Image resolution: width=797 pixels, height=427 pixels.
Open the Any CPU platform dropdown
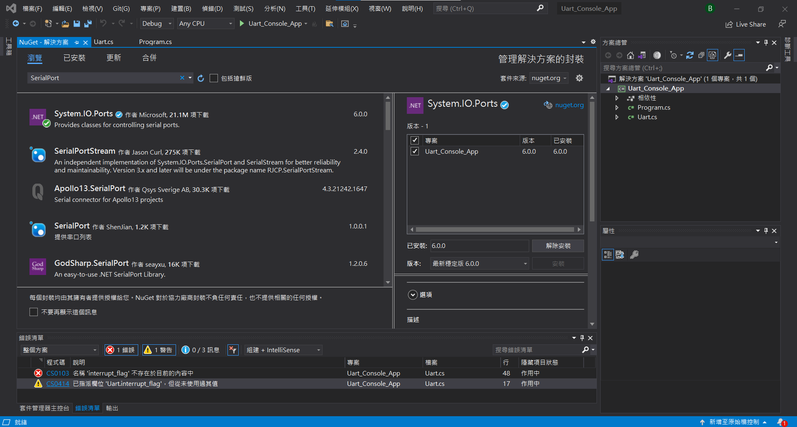(205, 24)
